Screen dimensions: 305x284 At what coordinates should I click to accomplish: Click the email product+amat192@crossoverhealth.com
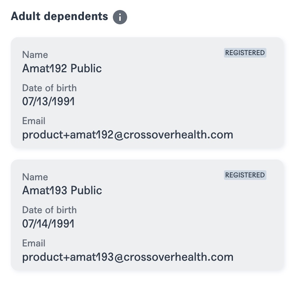click(x=128, y=135)
